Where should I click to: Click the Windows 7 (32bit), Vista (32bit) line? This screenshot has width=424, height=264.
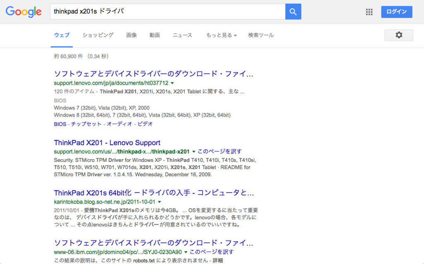(102, 108)
